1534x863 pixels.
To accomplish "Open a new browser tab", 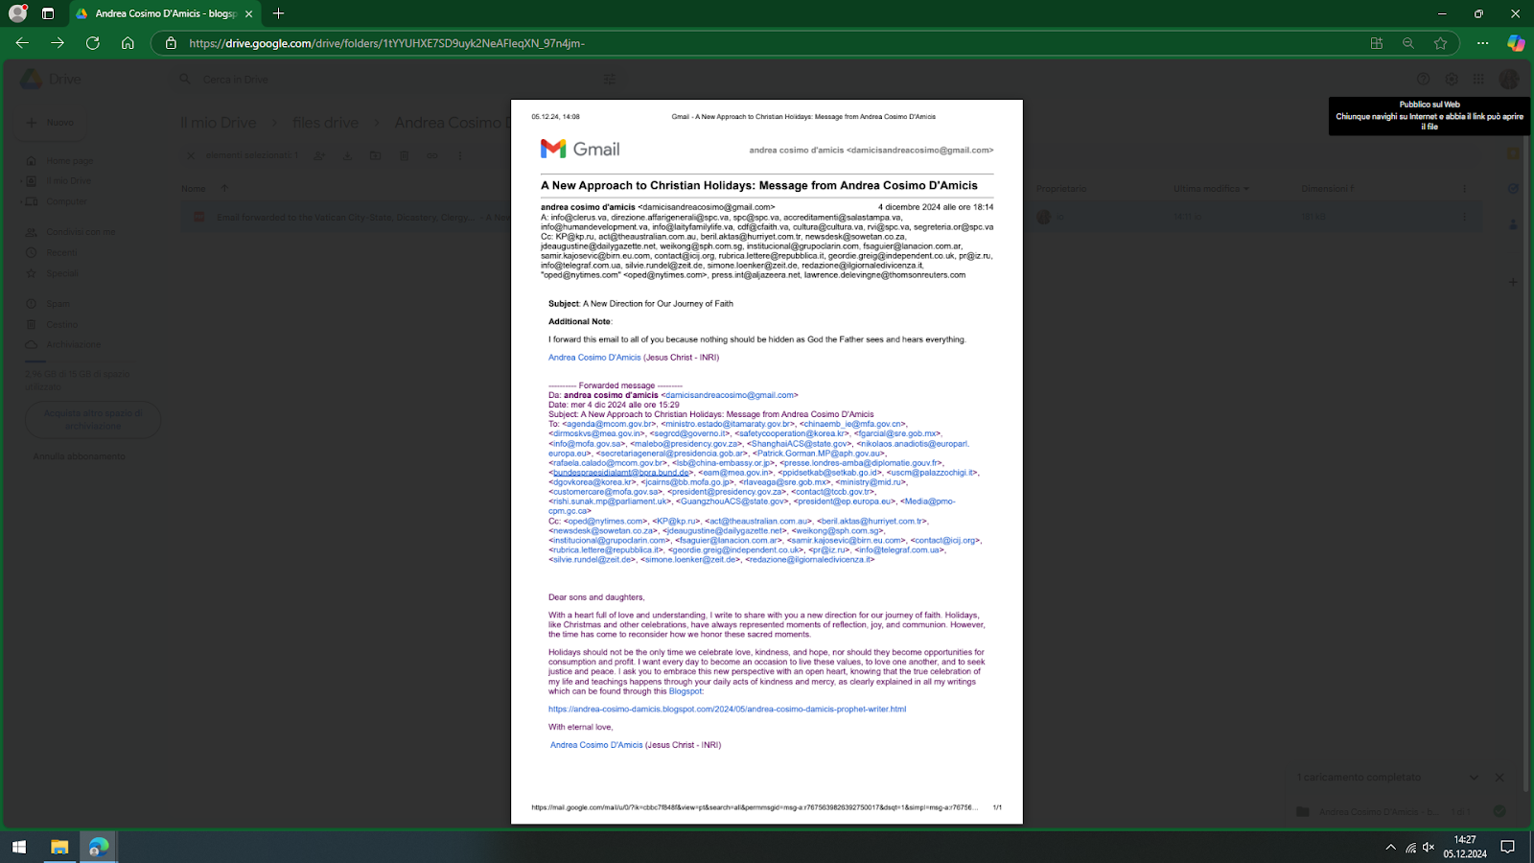I will (x=279, y=13).
